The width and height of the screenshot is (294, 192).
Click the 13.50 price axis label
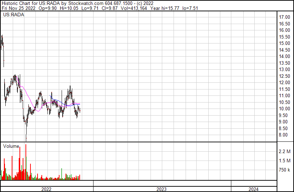pyautogui.click(x=284, y=63)
